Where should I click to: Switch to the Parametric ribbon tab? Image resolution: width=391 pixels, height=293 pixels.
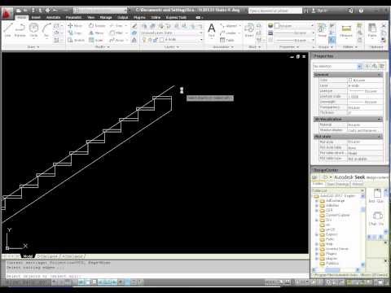pos(73,17)
